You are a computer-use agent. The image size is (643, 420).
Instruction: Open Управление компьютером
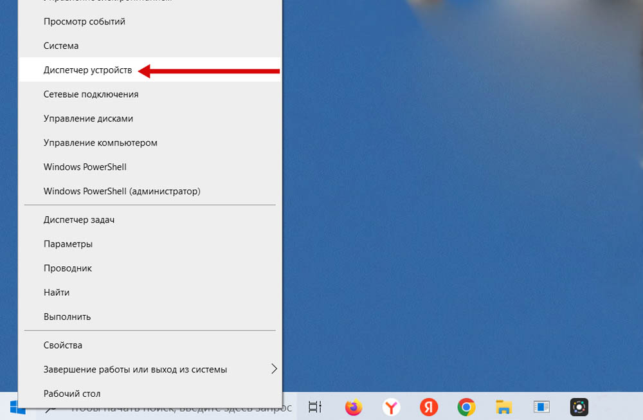click(150, 143)
